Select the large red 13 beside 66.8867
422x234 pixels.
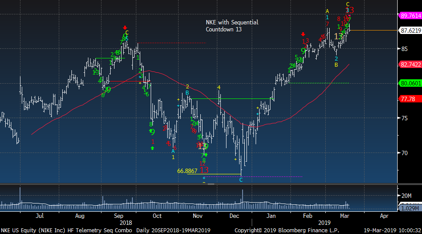(x=204, y=170)
